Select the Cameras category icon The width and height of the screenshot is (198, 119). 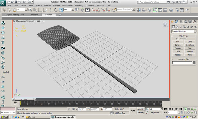click(184, 27)
